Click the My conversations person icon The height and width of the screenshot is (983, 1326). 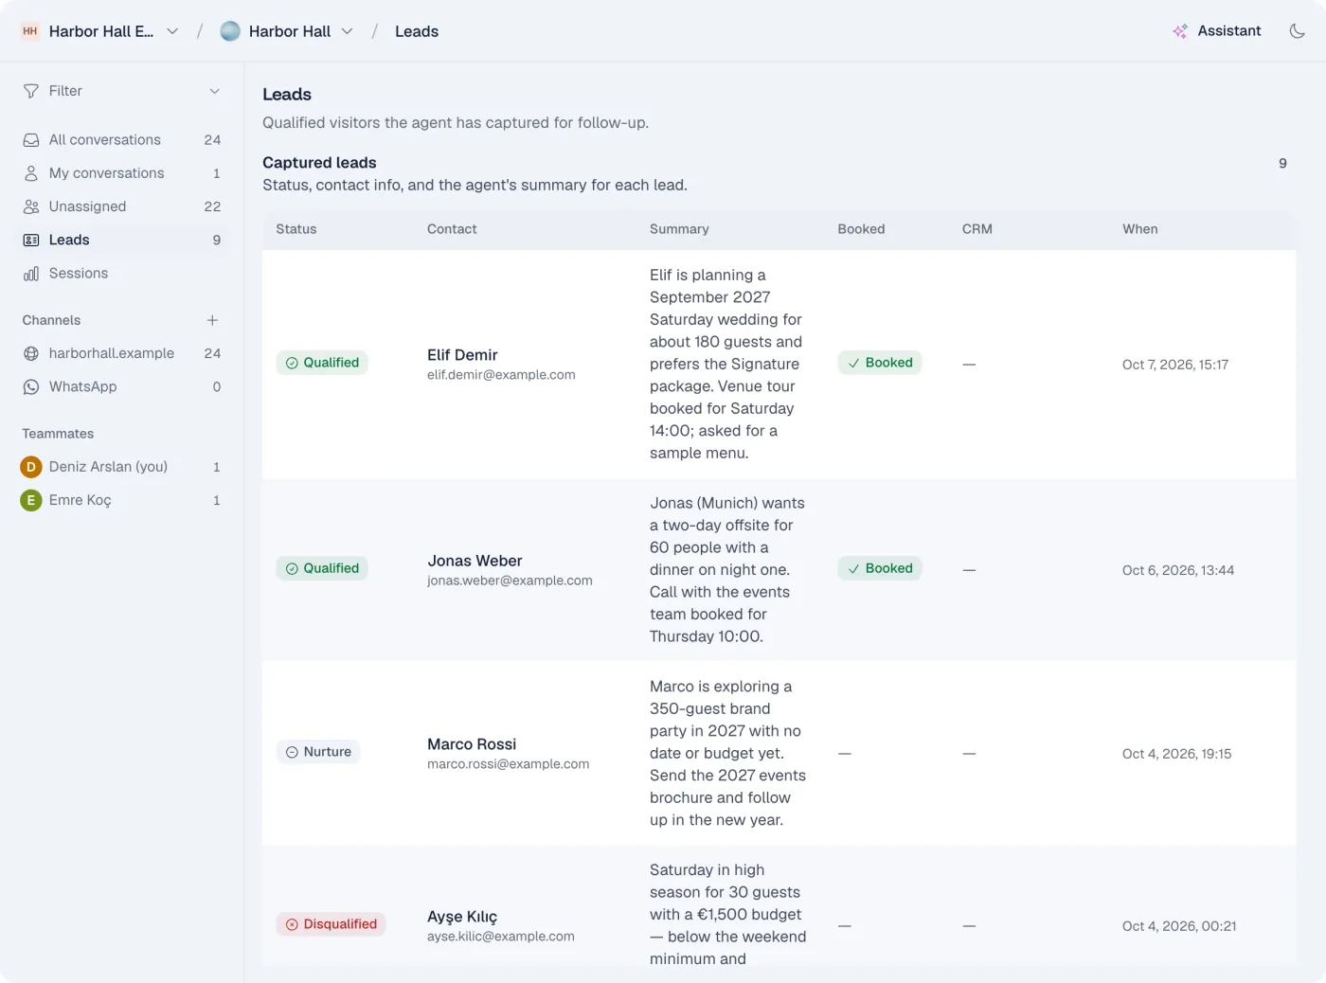[x=31, y=173]
